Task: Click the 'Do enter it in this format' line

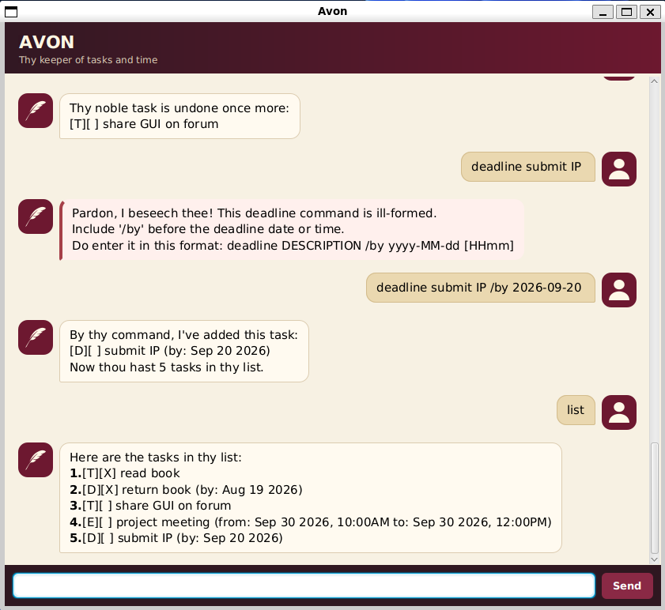Action: tap(293, 246)
